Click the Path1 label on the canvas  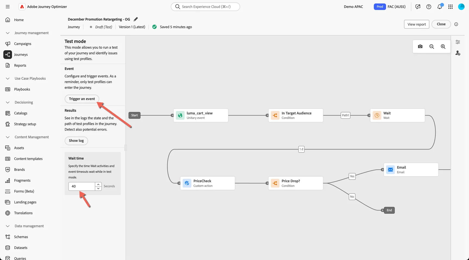coord(345,115)
